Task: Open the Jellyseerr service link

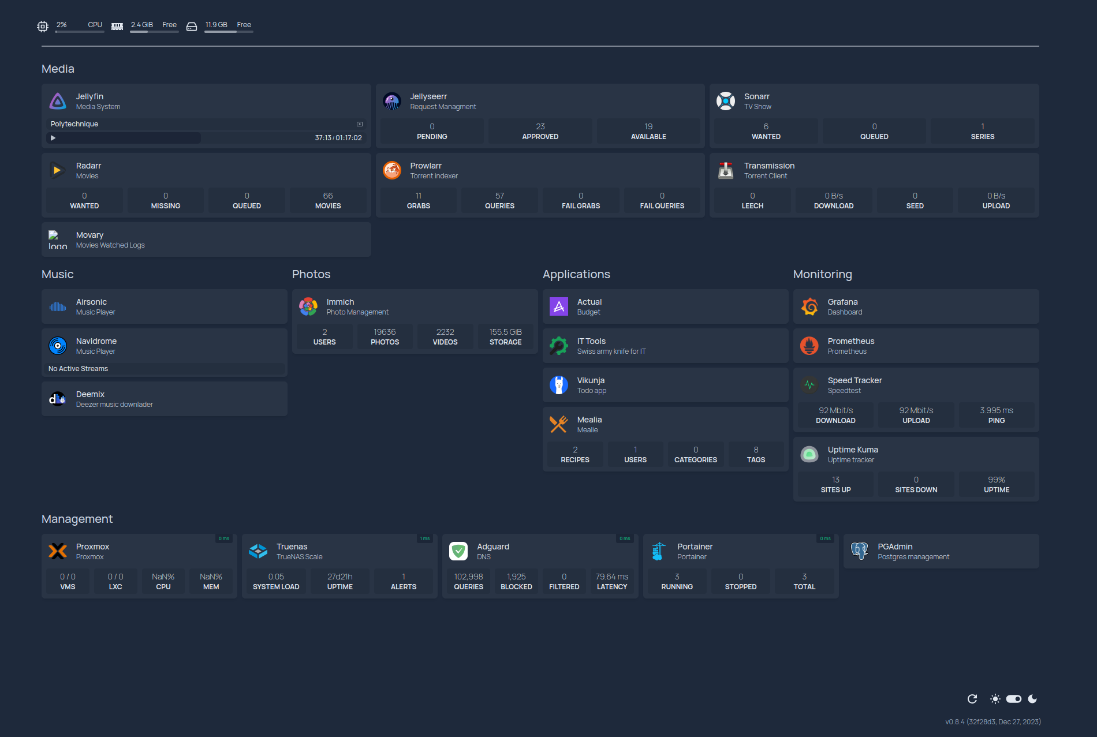Action: coord(428,96)
